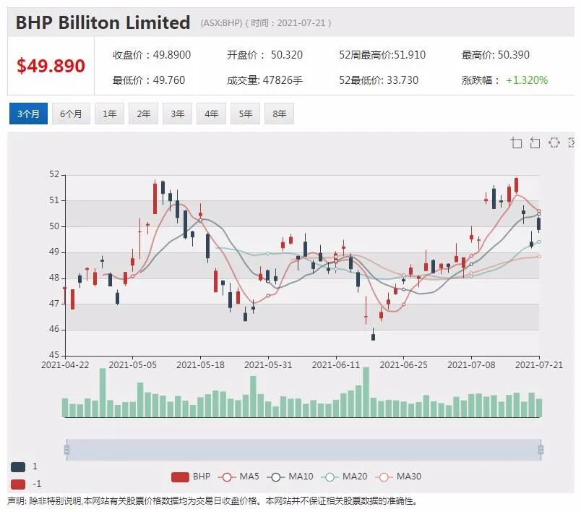This screenshot has height=512, width=581.
Task: Click the 52最低价: 33.730 value
Action: [x=379, y=80]
